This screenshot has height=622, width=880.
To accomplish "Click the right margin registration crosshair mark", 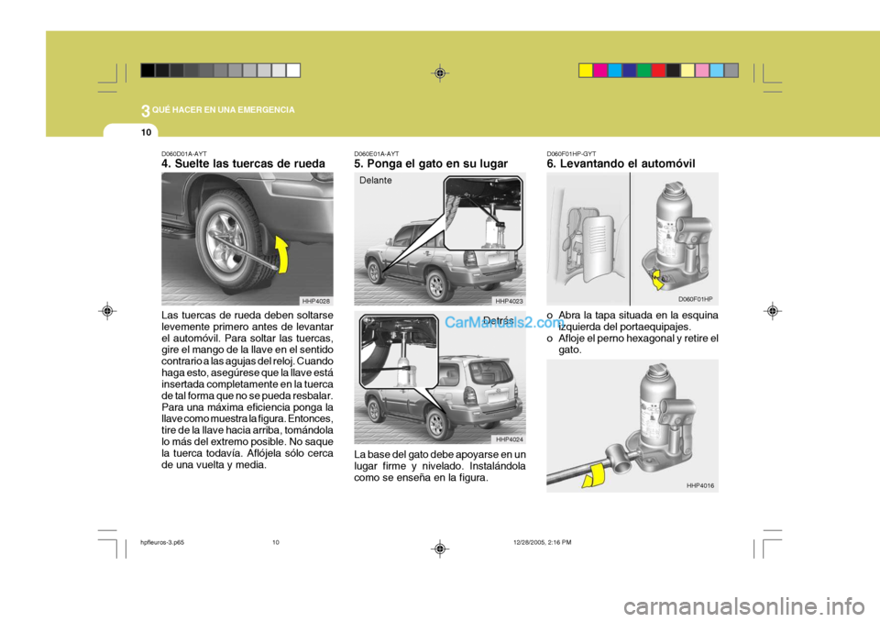I will 772,311.
